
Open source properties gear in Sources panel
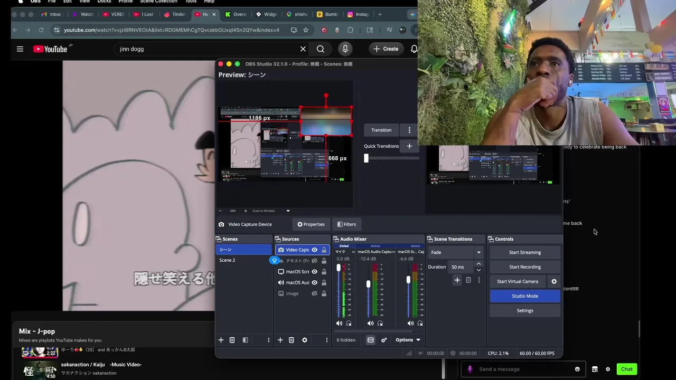point(305,340)
